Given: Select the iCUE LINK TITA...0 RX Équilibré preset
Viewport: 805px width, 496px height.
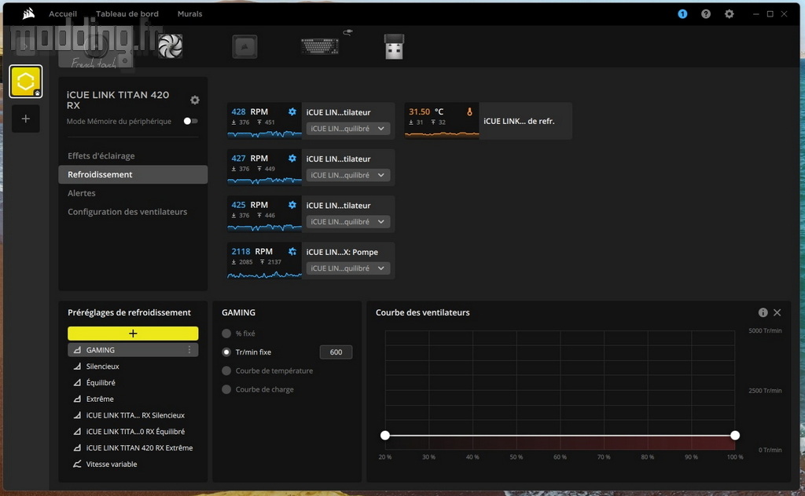Looking at the screenshot, I should tap(135, 432).
